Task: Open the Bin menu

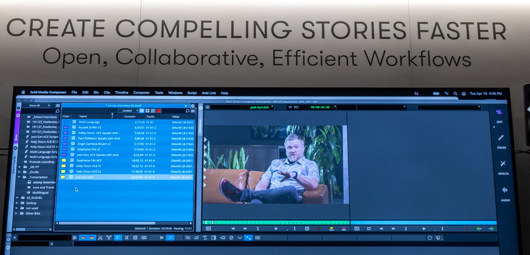Action: [96, 92]
